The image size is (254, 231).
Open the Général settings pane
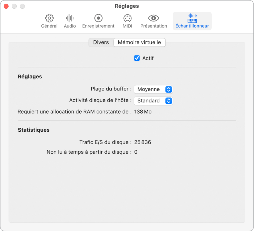[x=49, y=21]
